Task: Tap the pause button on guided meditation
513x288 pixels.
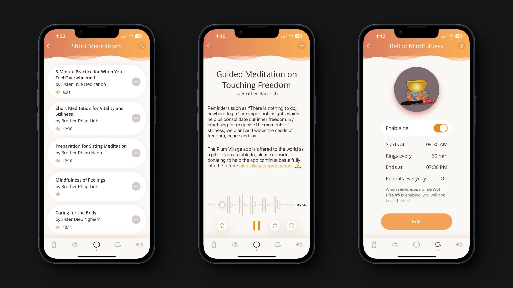Action: (256, 225)
